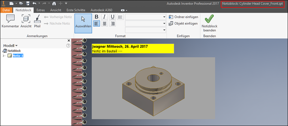Click the plus icon in quick access toolbar
The width and height of the screenshot is (288, 126).
click(61, 3)
